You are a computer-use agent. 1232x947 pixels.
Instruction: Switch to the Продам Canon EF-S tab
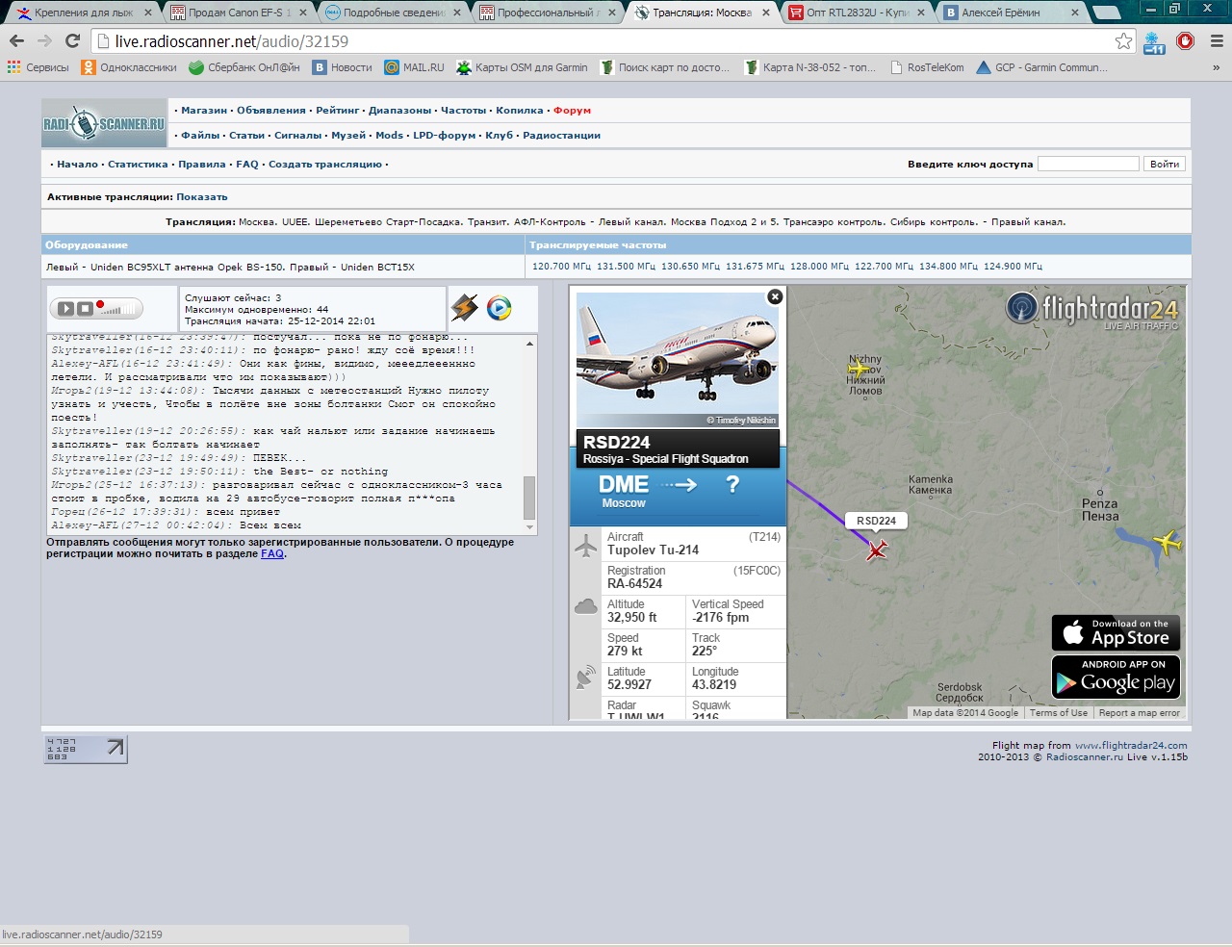(x=239, y=13)
